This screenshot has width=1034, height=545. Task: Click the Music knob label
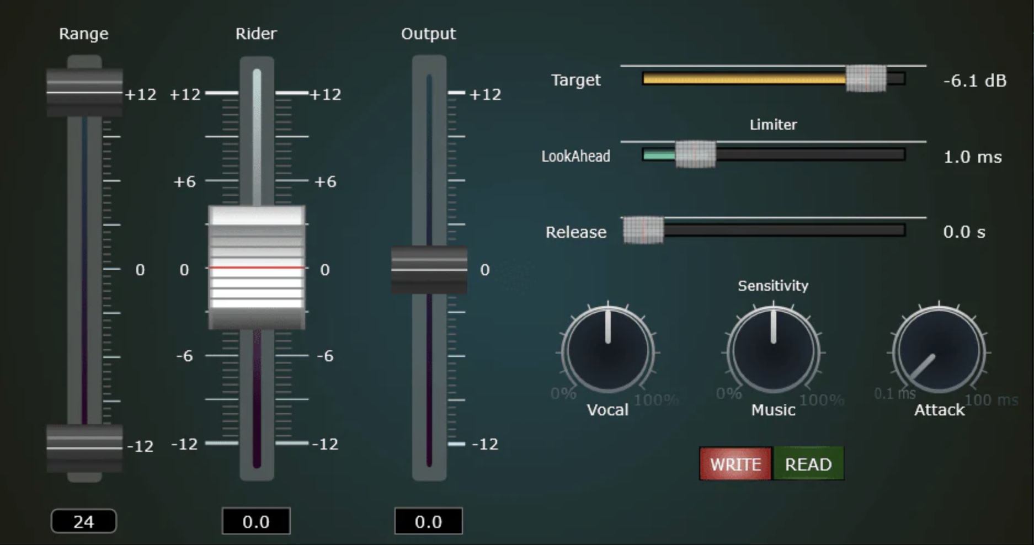tap(773, 410)
